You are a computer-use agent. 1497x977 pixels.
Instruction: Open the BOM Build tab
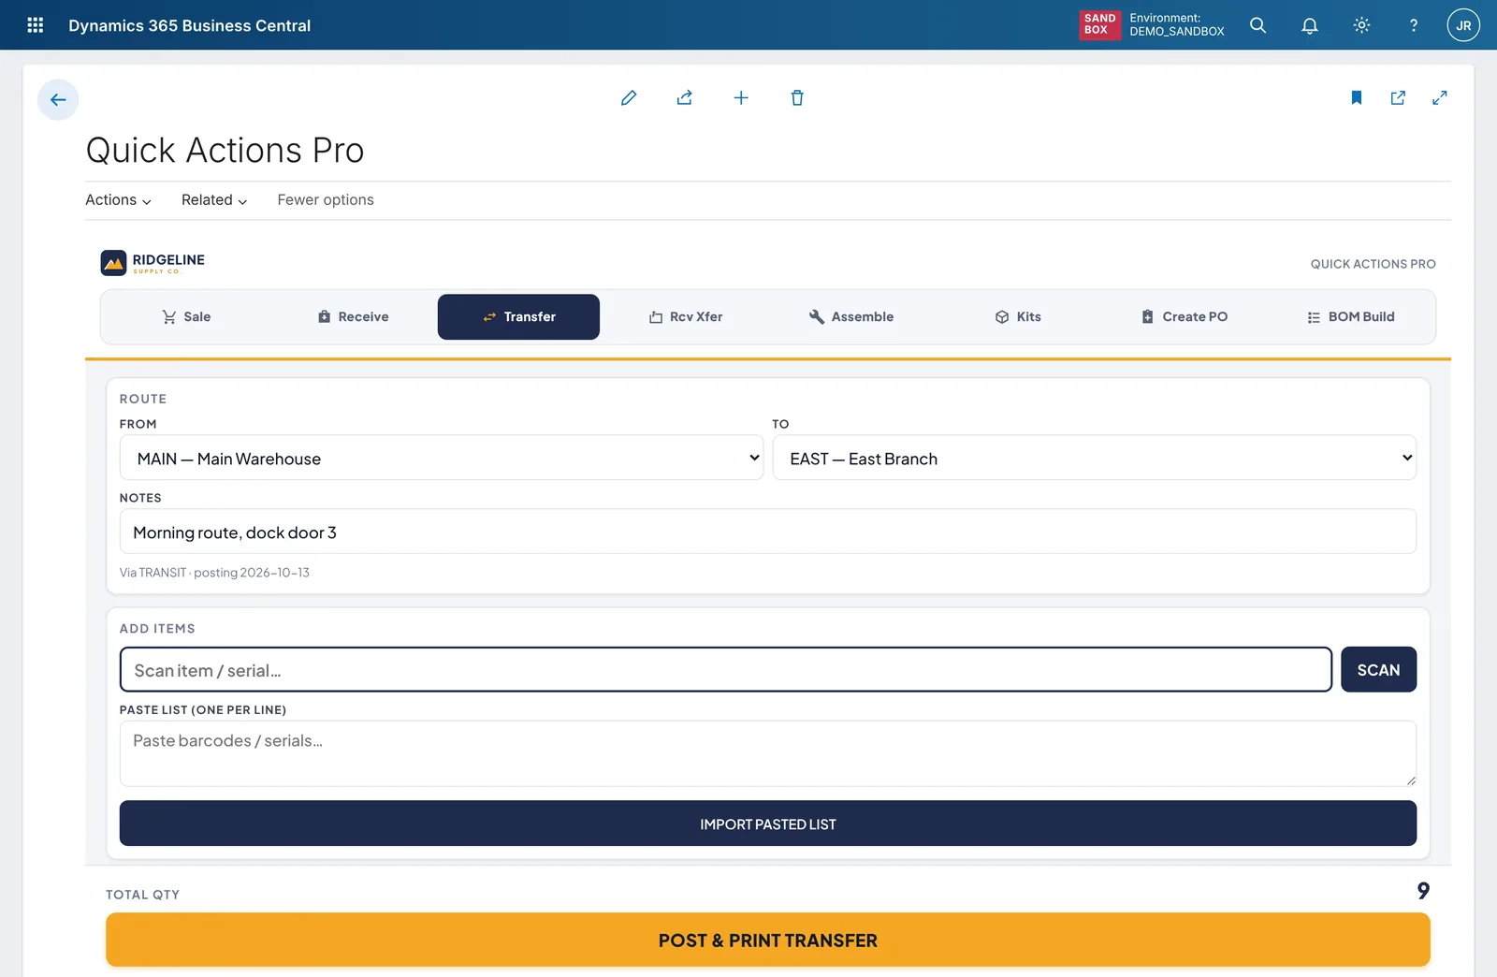(1350, 316)
